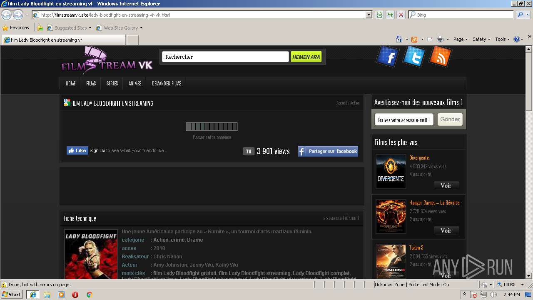Screen dimensions: 533x300
Task: Click the Divergente poster thumbnail
Action: point(391,172)
